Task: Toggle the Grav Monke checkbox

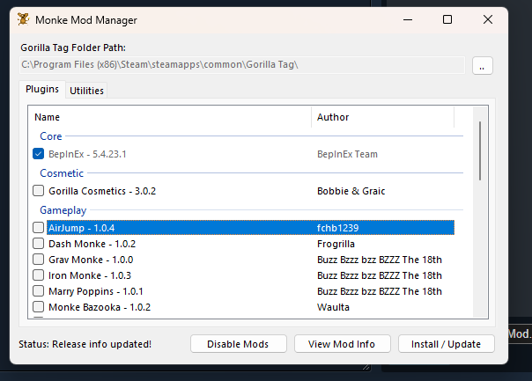Action: point(39,260)
